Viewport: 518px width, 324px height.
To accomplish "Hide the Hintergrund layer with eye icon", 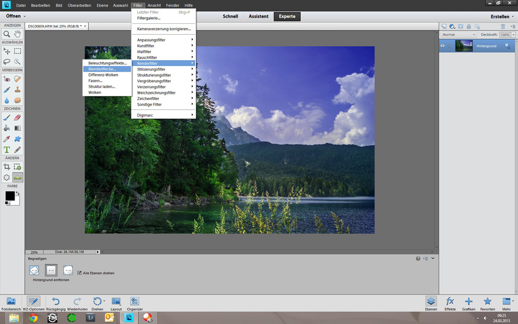I will pyautogui.click(x=443, y=46).
